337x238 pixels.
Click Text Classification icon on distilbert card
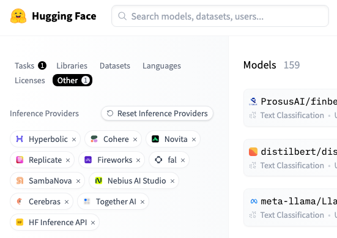[x=253, y=166]
